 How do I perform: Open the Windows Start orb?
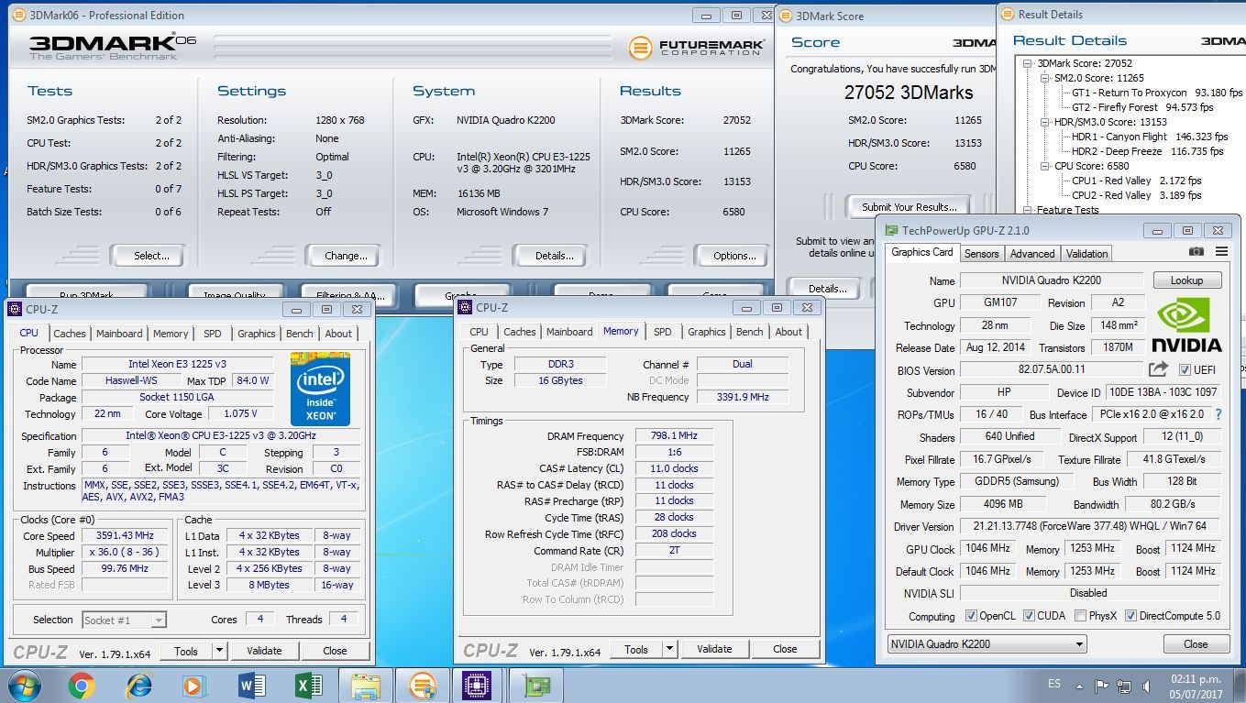point(24,685)
